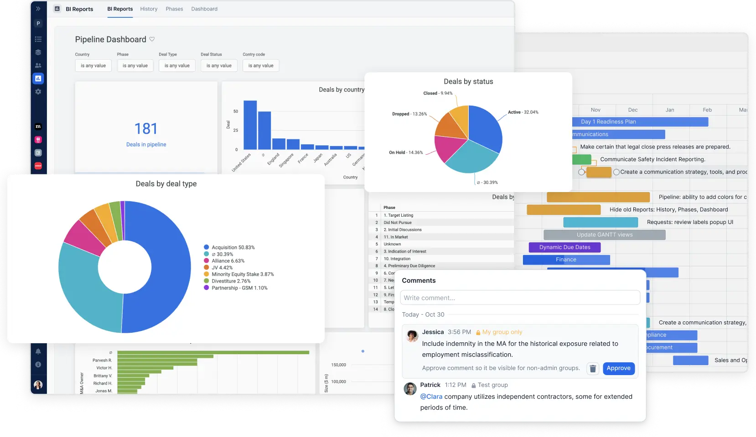Select the 'Did Not Pursue' phase row

pos(441,223)
